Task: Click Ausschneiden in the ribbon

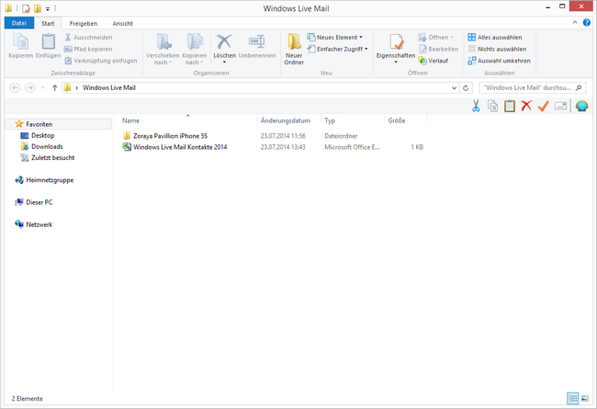Action: click(88, 38)
